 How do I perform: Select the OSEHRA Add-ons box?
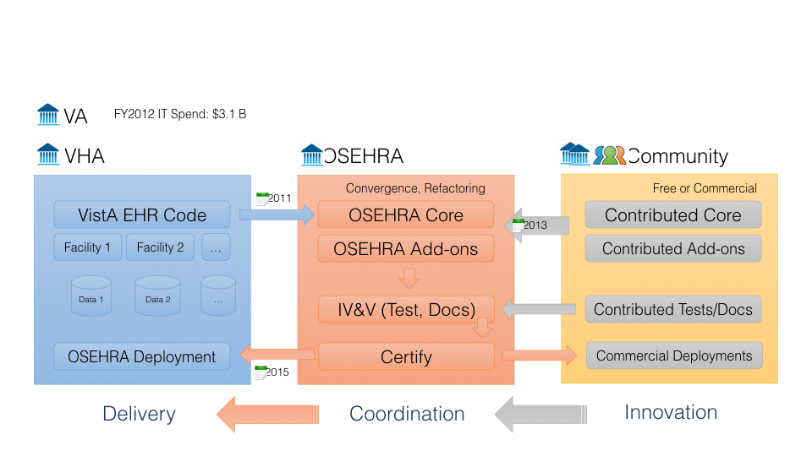(x=406, y=248)
